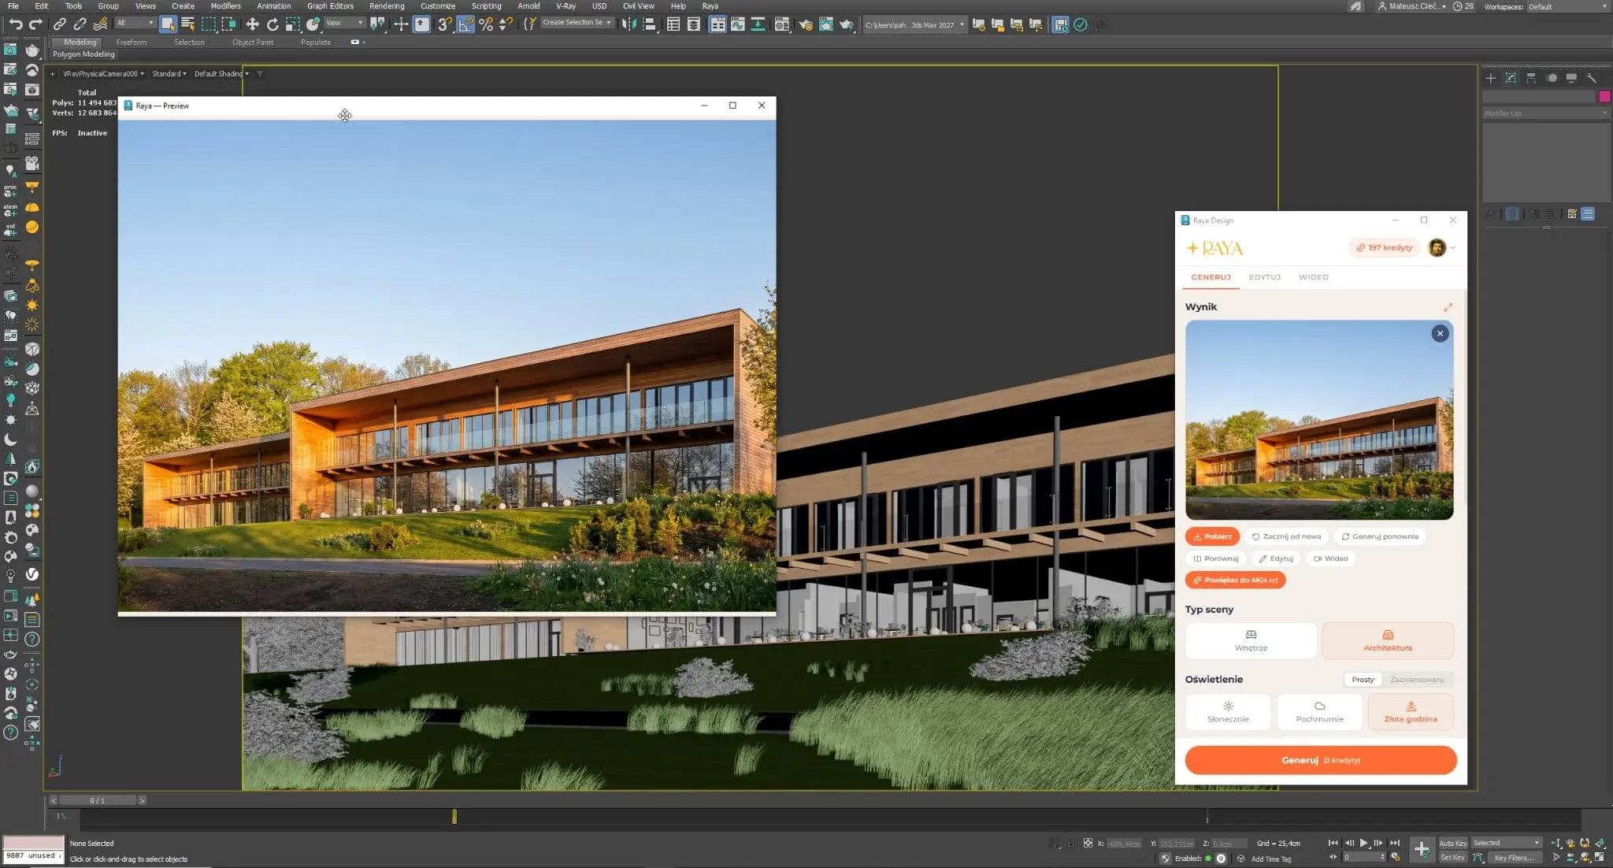Click the time slider frame 0/1 handle
This screenshot has width=1613, height=868.
pyautogui.click(x=98, y=800)
